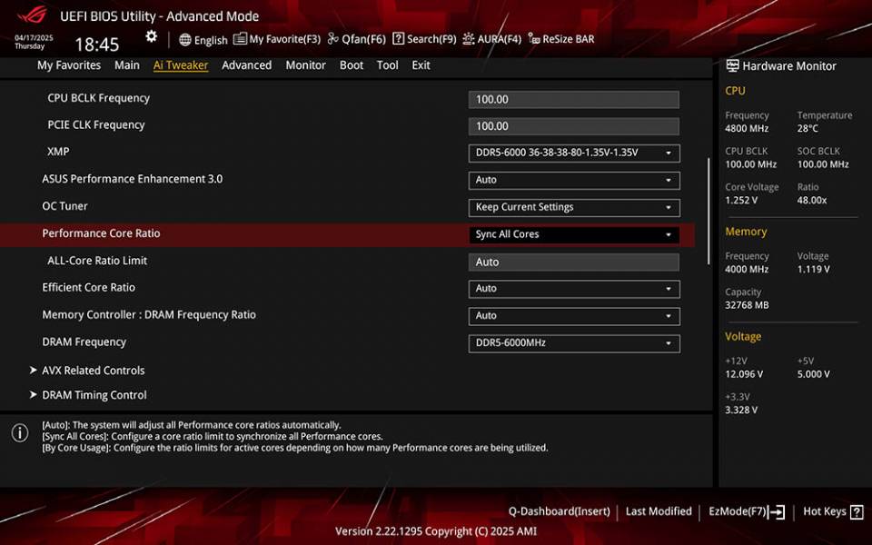Click the CPU temperature 28°C value
Screen dimensions: 872x545
(808, 128)
